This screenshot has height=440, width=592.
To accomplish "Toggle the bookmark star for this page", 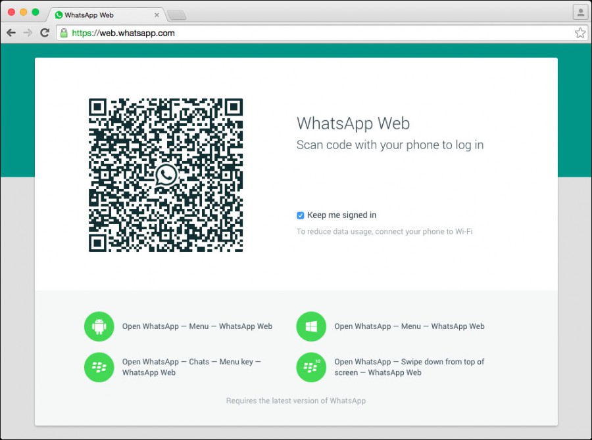I will [580, 32].
